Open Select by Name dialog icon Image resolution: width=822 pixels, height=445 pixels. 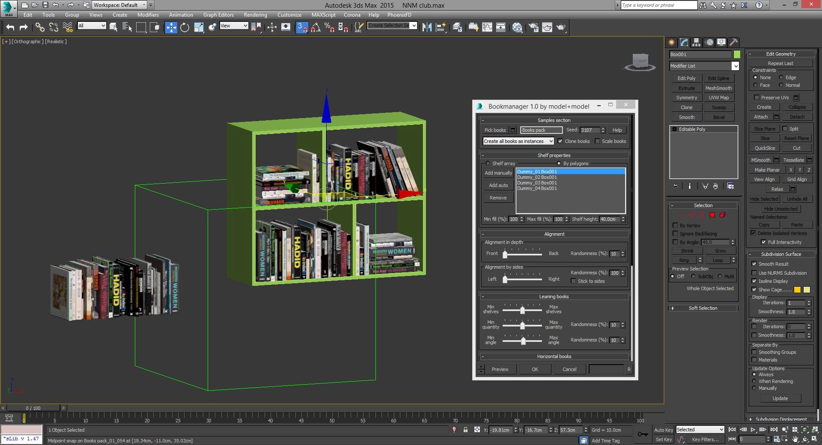[x=127, y=27]
